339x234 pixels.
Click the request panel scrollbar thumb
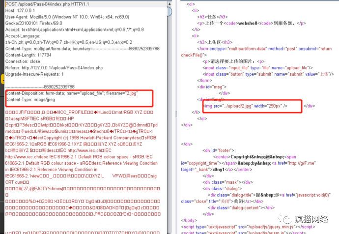click(169, 11)
